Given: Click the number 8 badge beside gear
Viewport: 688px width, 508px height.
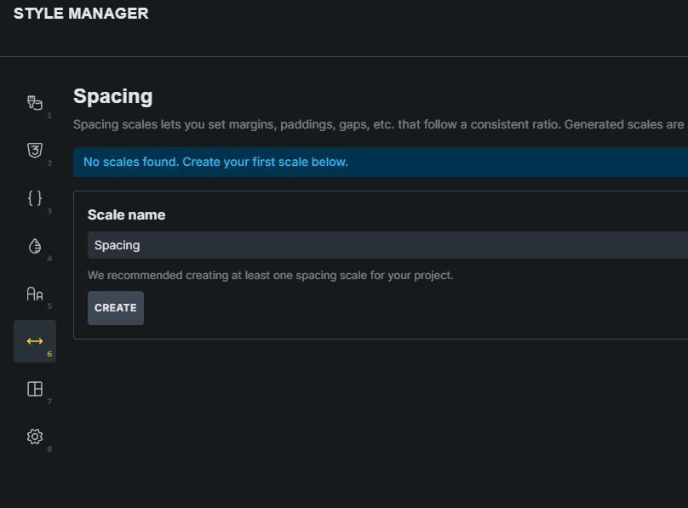Looking at the screenshot, I should coord(49,449).
